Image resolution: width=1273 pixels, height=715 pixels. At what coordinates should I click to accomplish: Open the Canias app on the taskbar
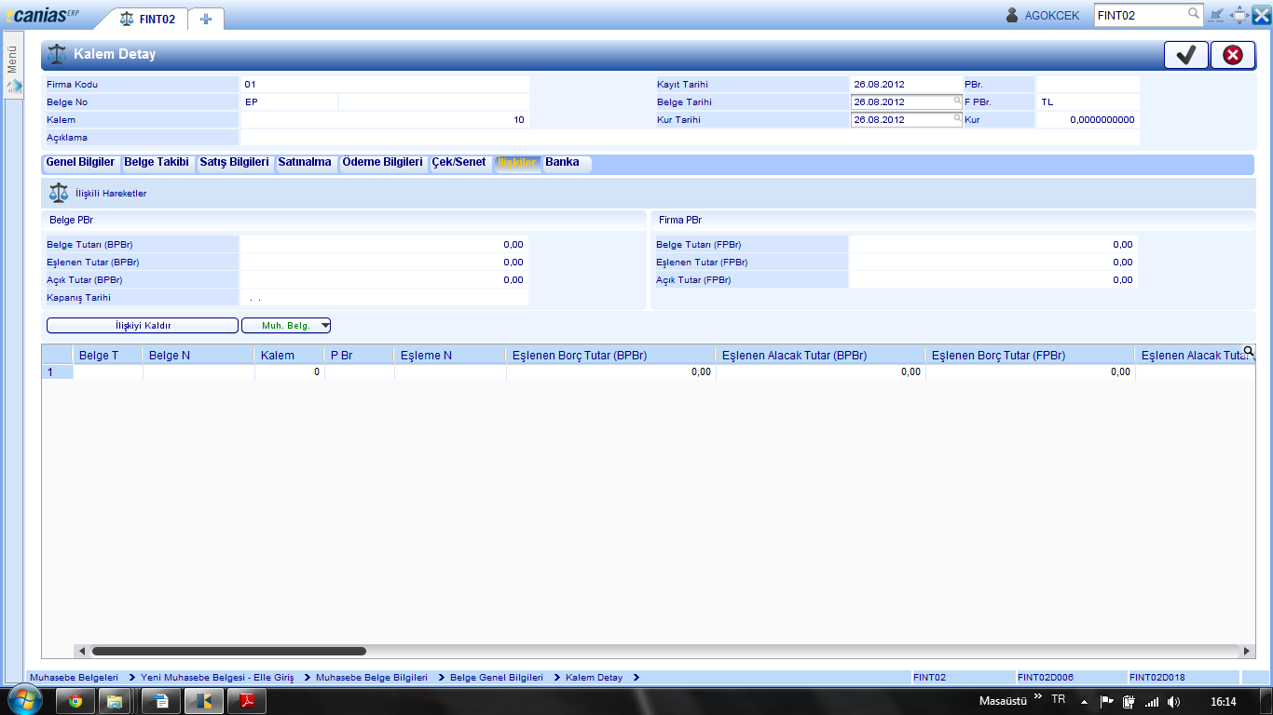click(204, 701)
